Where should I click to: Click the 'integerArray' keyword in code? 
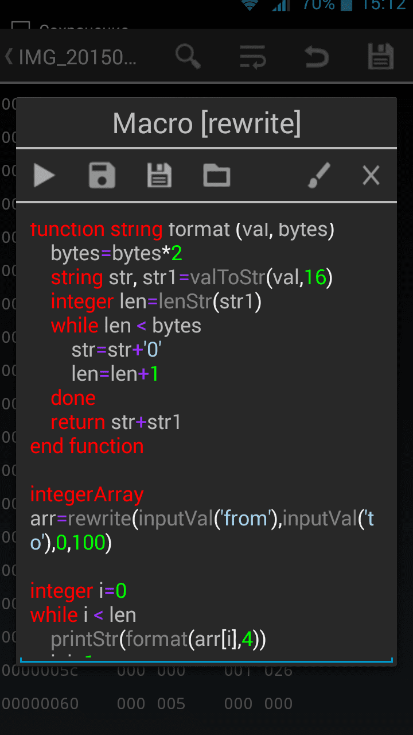pyautogui.click(x=87, y=494)
